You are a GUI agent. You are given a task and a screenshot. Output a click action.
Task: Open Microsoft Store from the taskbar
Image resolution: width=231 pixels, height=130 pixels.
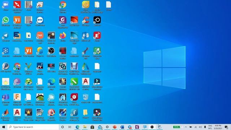[92, 127]
